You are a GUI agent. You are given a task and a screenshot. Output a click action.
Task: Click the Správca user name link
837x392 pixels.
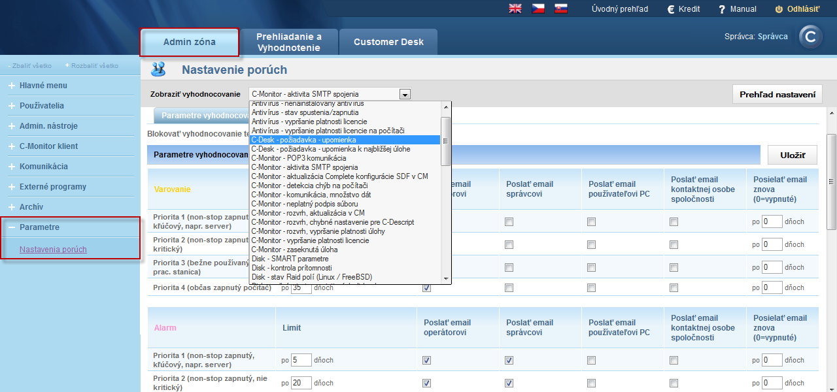pyautogui.click(x=773, y=37)
